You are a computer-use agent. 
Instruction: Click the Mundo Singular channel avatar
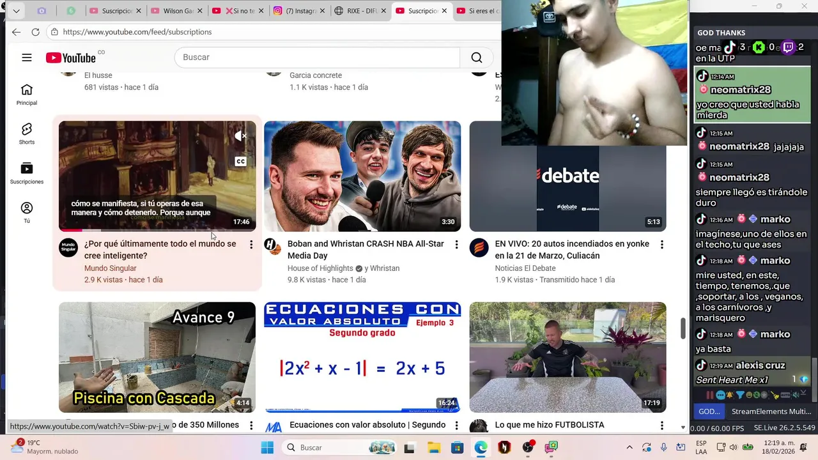coord(68,247)
